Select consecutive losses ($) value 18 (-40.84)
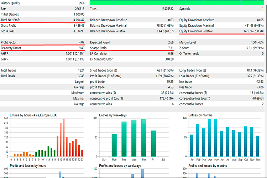Image resolution: width=267 pixels, height=178 pixels. coord(257,93)
